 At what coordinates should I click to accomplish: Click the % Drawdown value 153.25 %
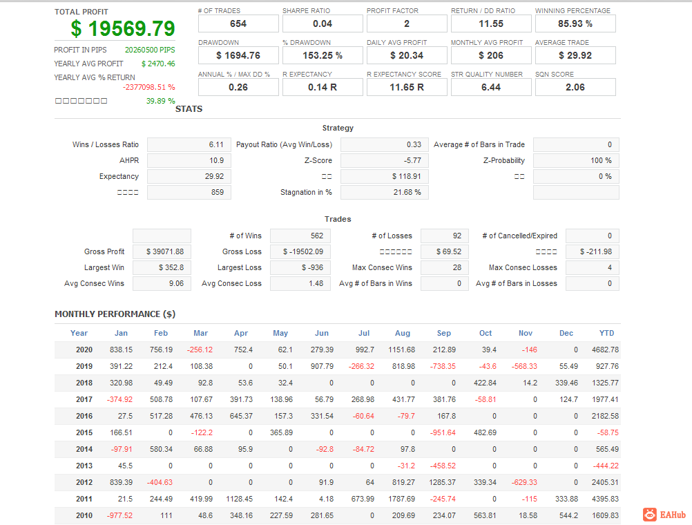pyautogui.click(x=323, y=56)
